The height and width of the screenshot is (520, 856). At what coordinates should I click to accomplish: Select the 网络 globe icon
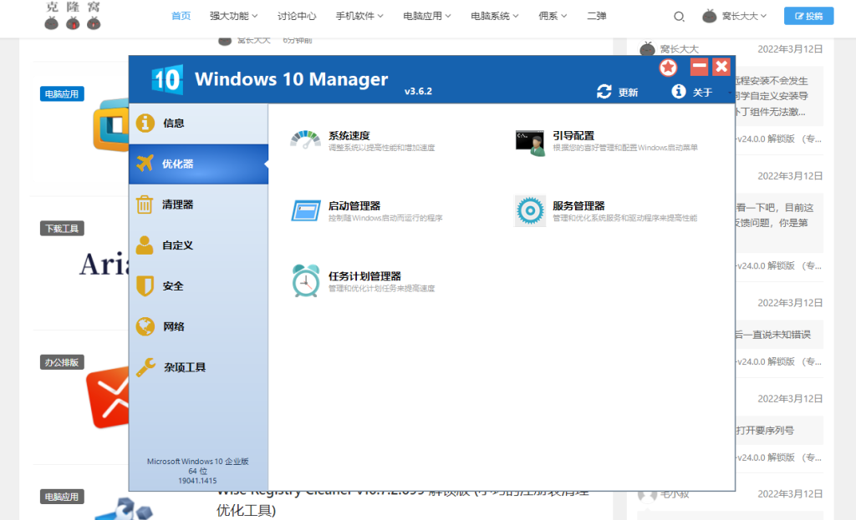coord(145,326)
